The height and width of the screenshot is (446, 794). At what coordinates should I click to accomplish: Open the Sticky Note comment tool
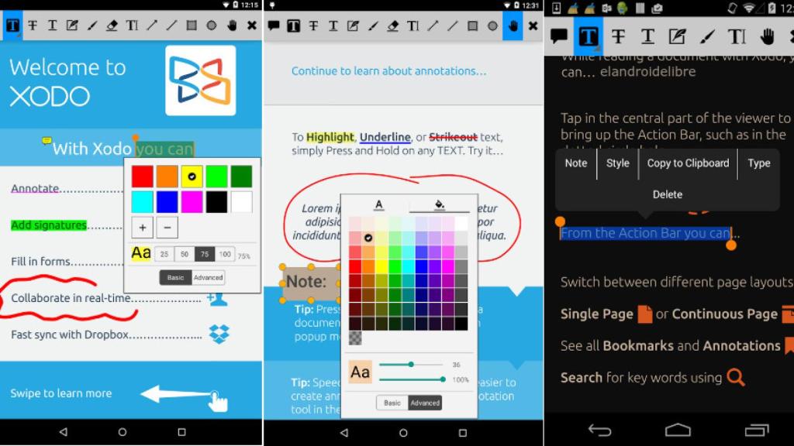point(272,26)
